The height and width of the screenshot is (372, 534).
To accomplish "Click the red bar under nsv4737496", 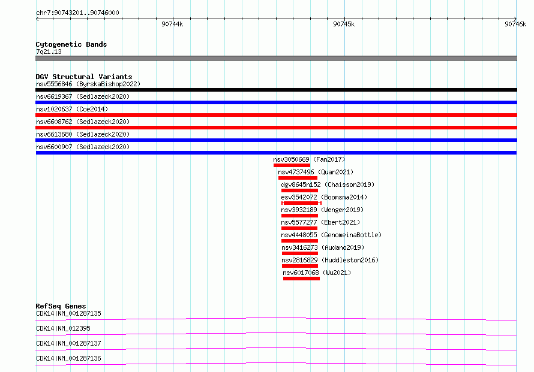I will [298, 178].
